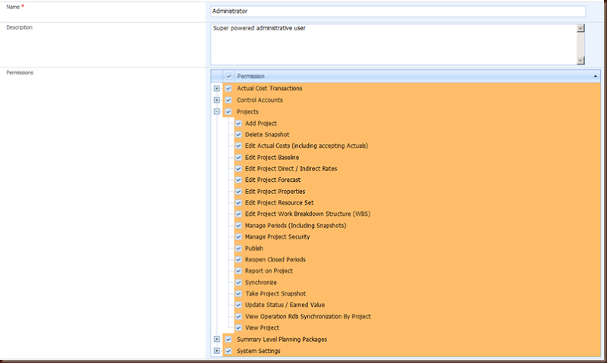Toggle the select-all checkbox in Permission header
Viewport: 607px width, 363px height.
pos(228,76)
